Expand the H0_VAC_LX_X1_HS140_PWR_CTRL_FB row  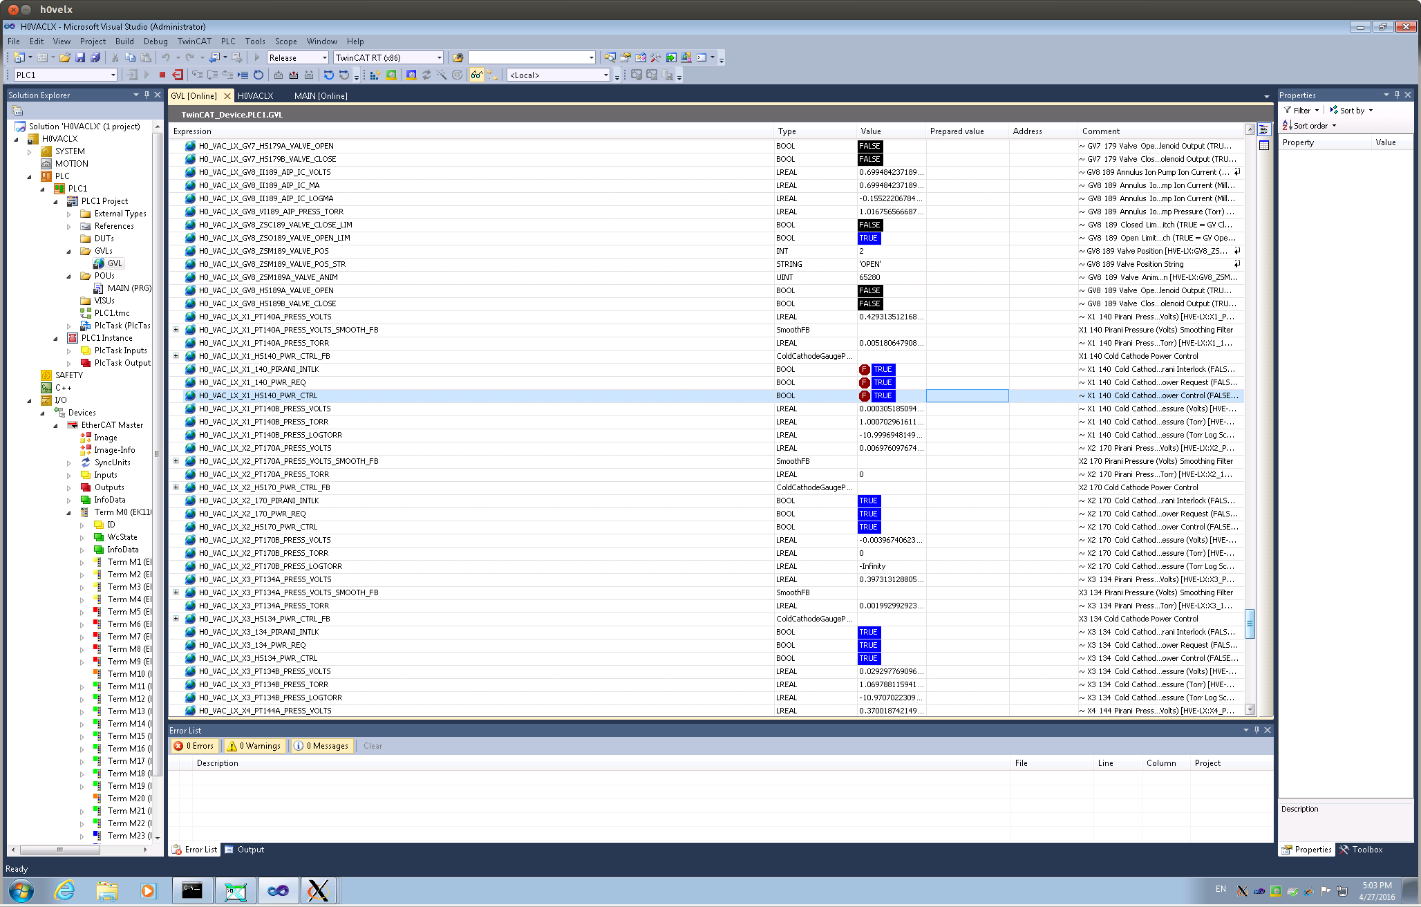tap(176, 356)
